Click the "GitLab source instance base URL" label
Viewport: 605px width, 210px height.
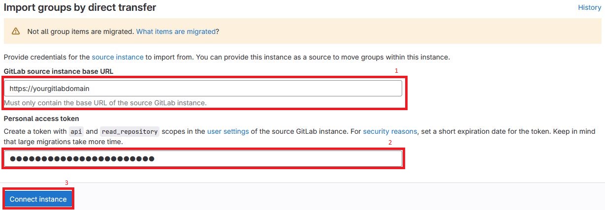(59, 71)
